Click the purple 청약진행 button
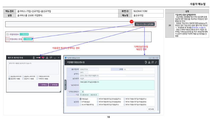212x119 pixels. [54, 85]
